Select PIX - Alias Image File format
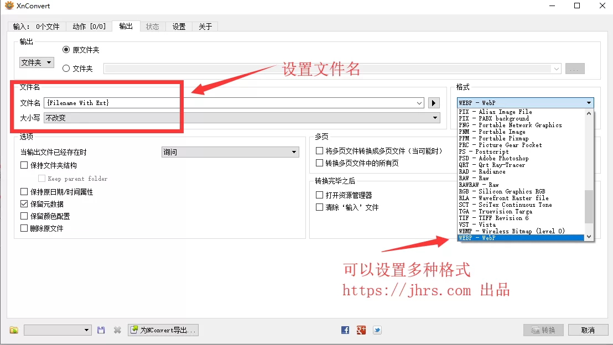Image resolution: width=613 pixels, height=345 pixels. click(x=521, y=112)
